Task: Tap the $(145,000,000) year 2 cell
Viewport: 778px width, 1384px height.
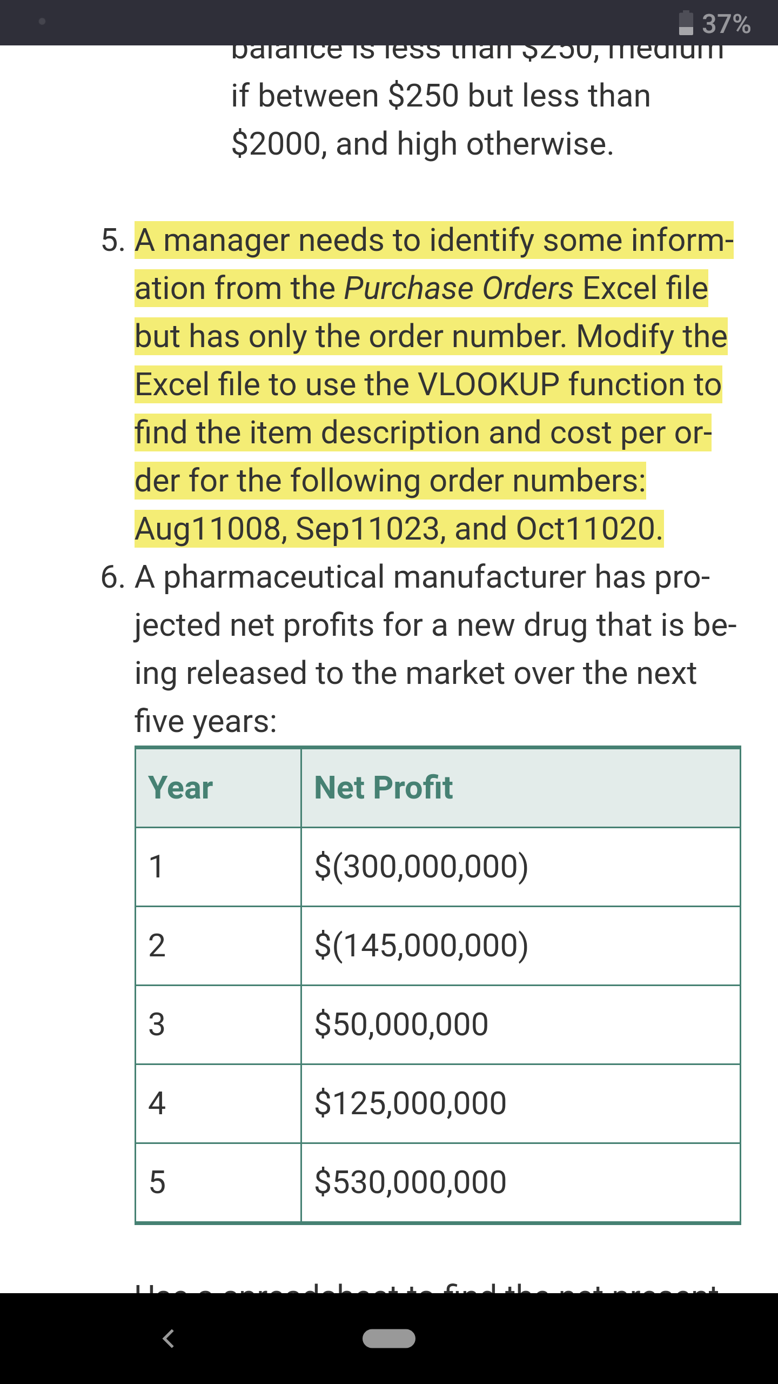Action: tap(520, 946)
